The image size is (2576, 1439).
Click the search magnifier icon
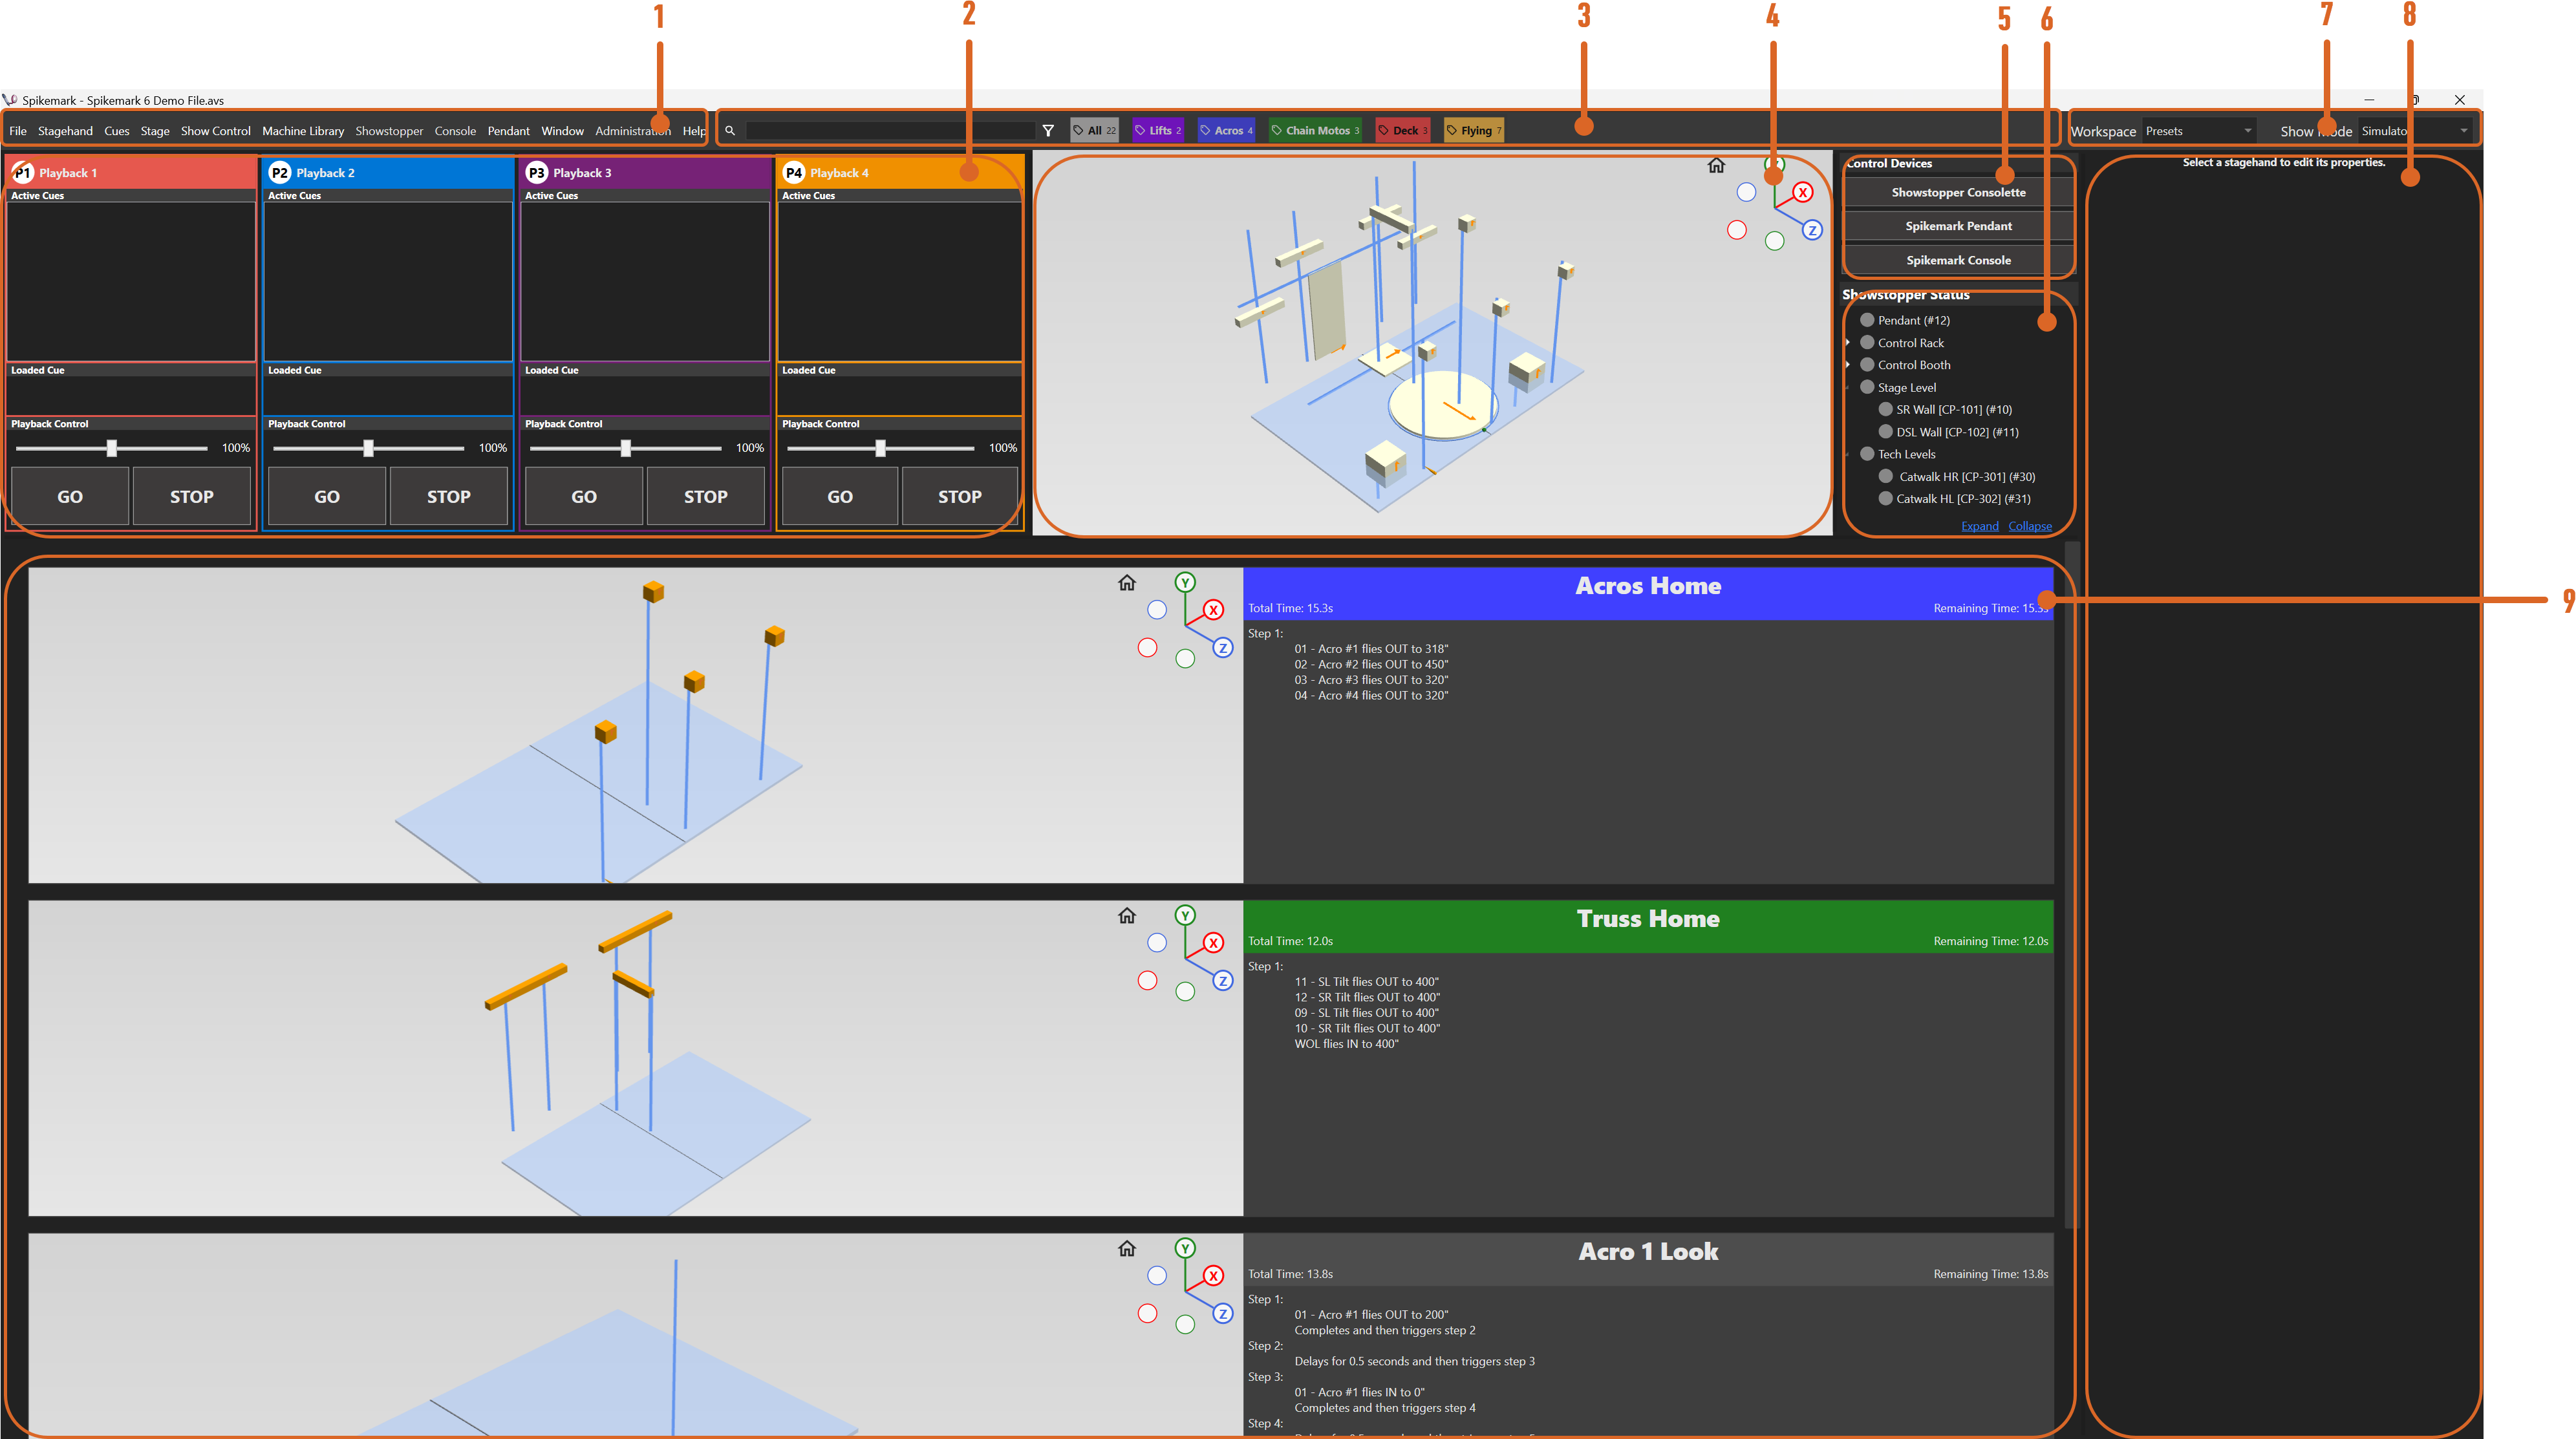pyautogui.click(x=730, y=130)
